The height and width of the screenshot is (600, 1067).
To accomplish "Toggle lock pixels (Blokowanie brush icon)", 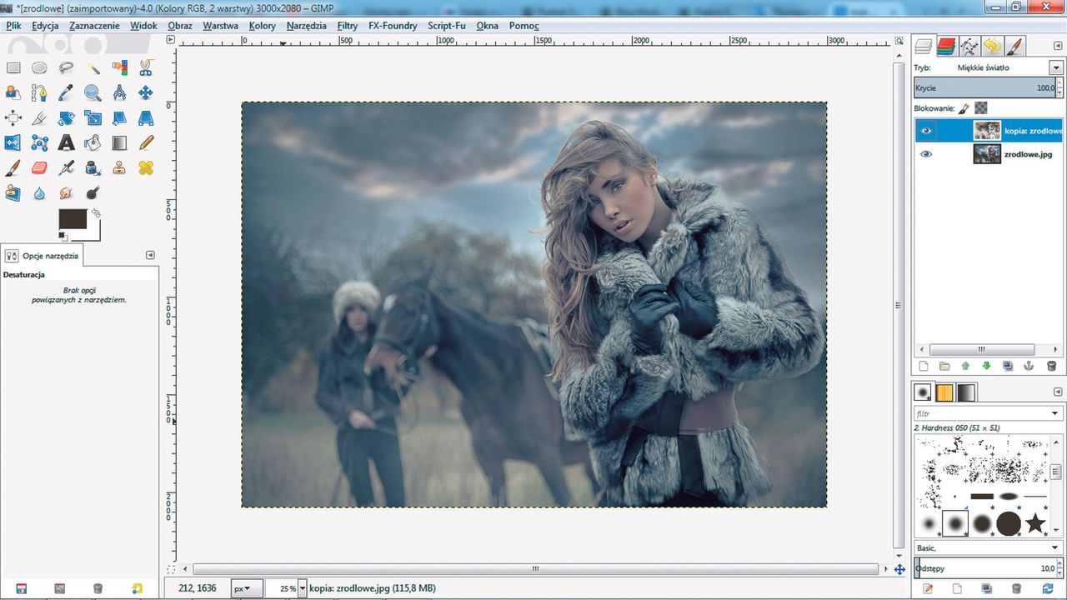I will coord(964,107).
